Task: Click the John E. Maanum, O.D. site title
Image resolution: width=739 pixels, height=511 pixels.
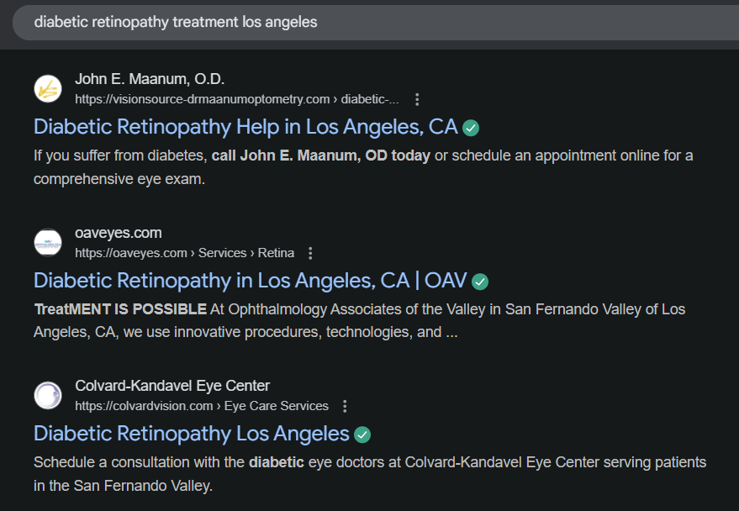Action: [148, 78]
